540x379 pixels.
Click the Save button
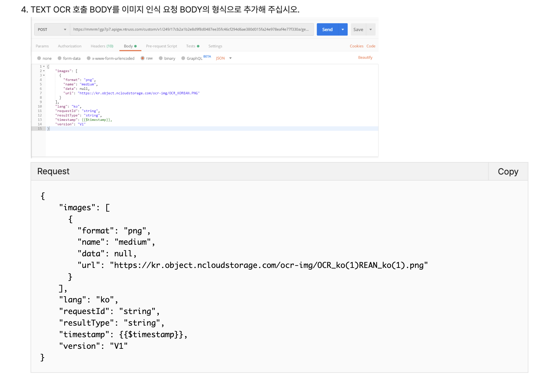(358, 29)
